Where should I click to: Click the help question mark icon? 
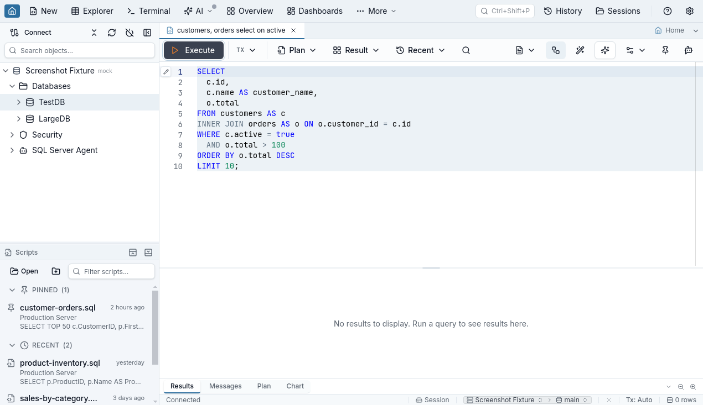click(x=668, y=11)
